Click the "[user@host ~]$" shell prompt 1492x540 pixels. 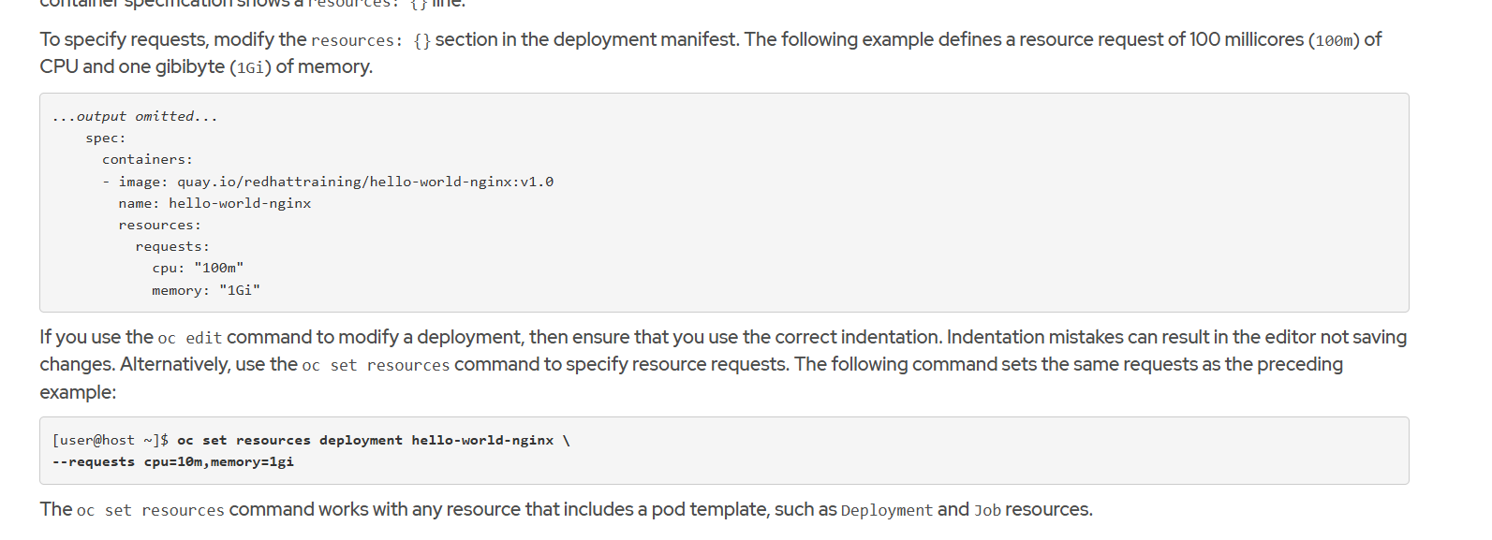point(111,440)
